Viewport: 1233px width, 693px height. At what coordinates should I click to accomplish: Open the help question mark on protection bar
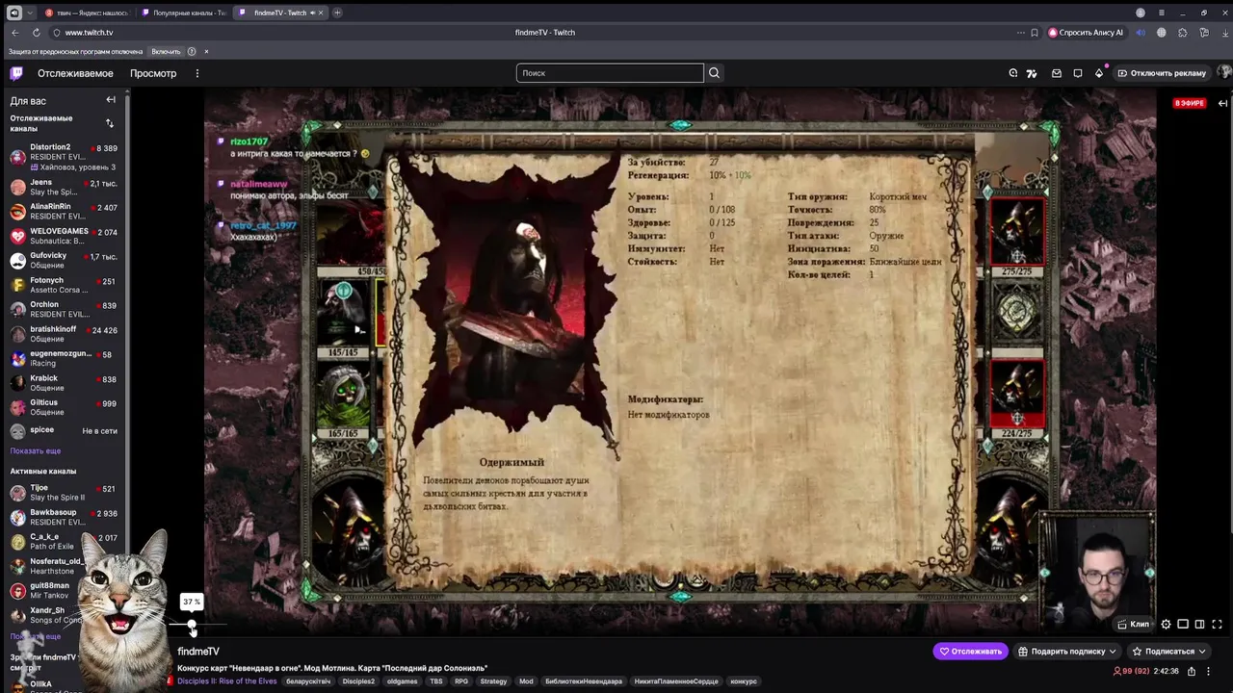pos(192,51)
